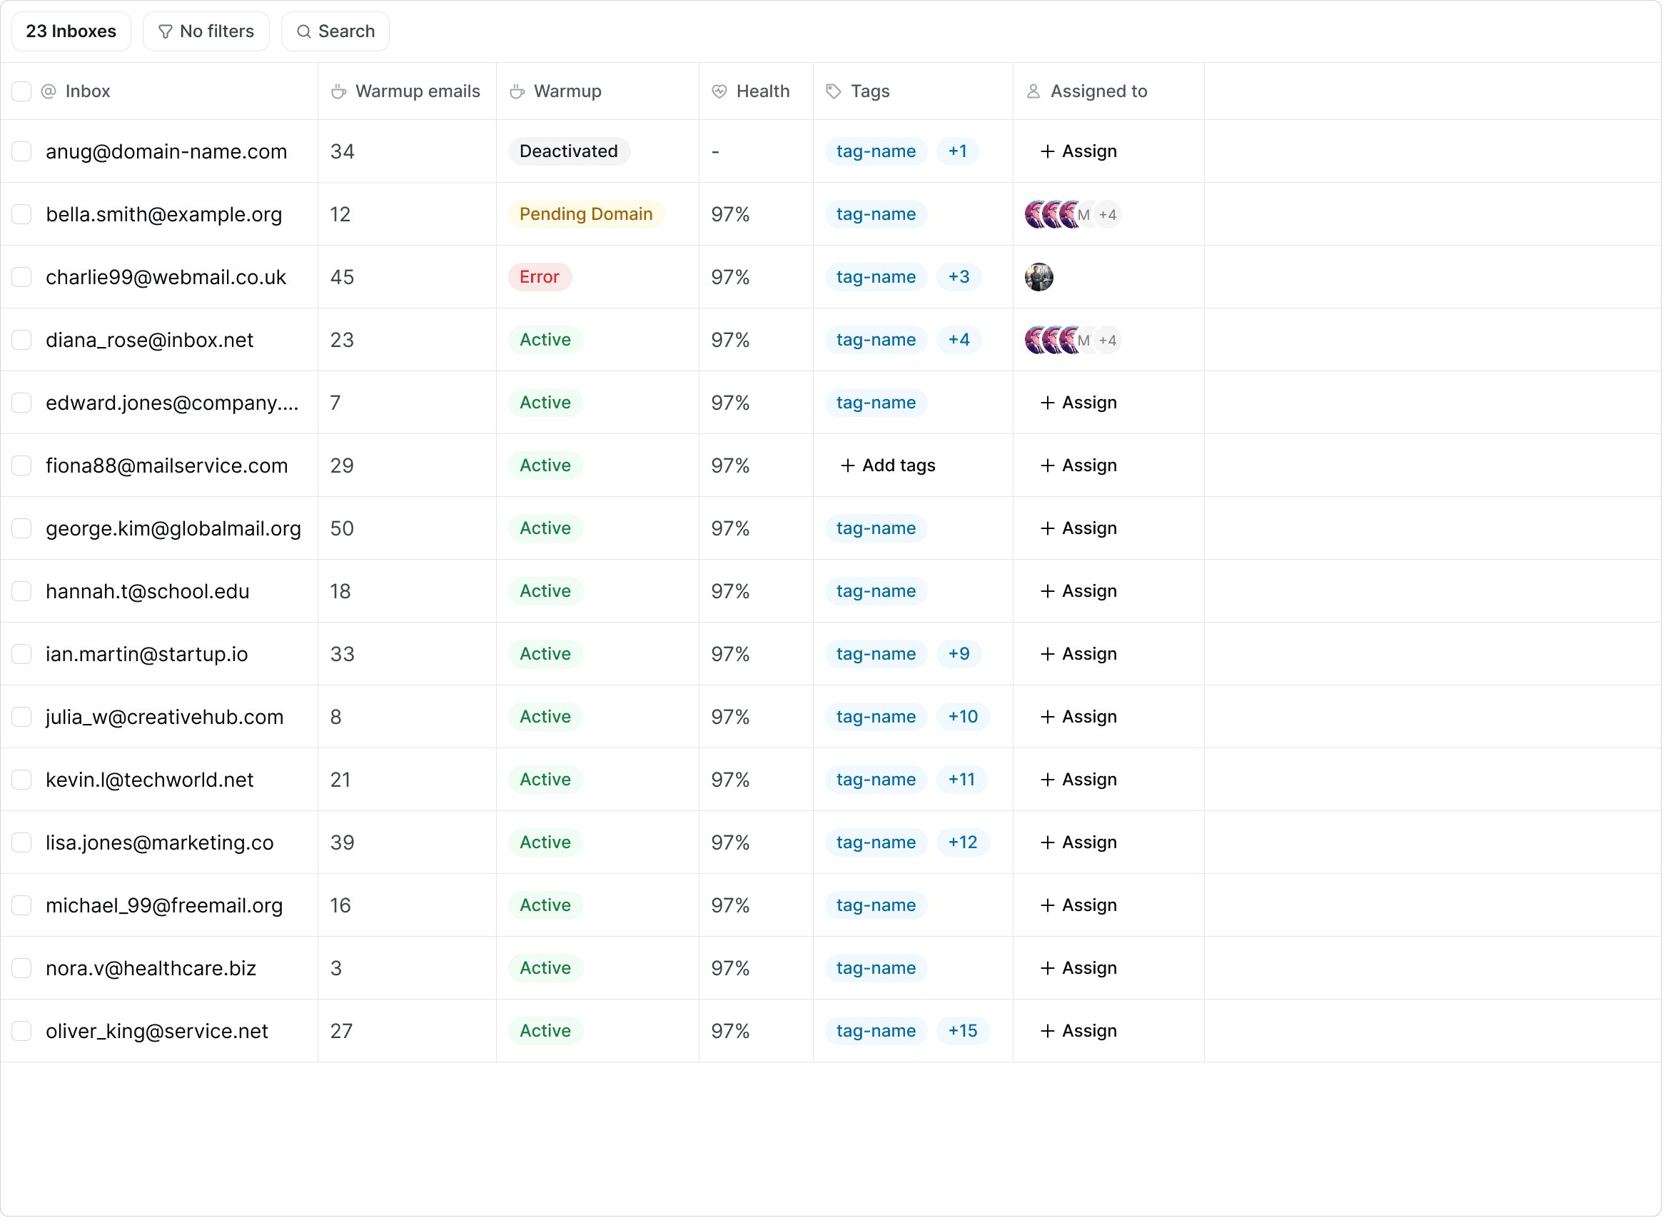Click Assign for edward.jones inbox

coord(1078,403)
